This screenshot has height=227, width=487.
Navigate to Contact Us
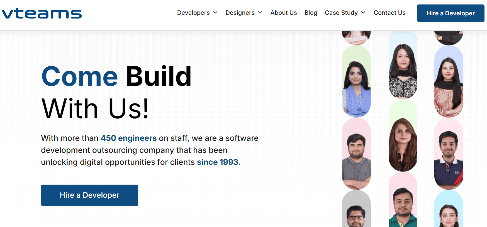click(x=389, y=13)
